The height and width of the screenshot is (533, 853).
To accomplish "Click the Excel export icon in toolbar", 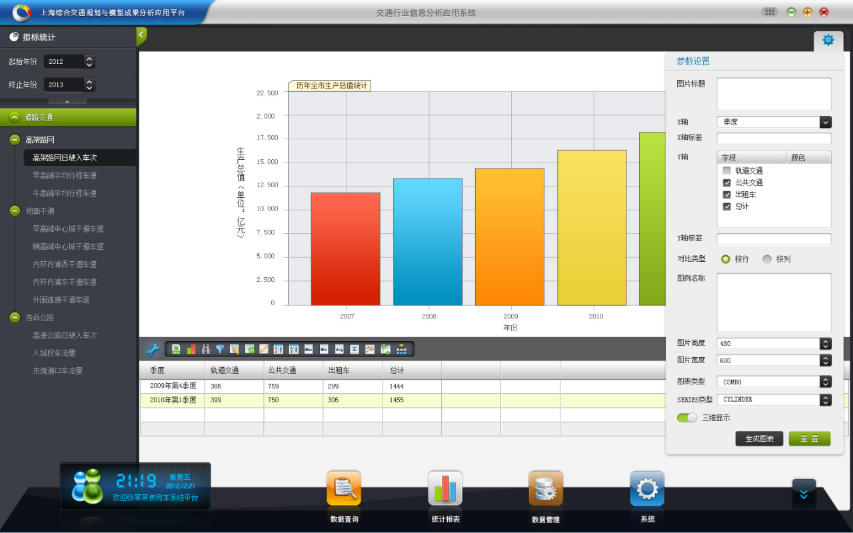I will pyautogui.click(x=176, y=349).
